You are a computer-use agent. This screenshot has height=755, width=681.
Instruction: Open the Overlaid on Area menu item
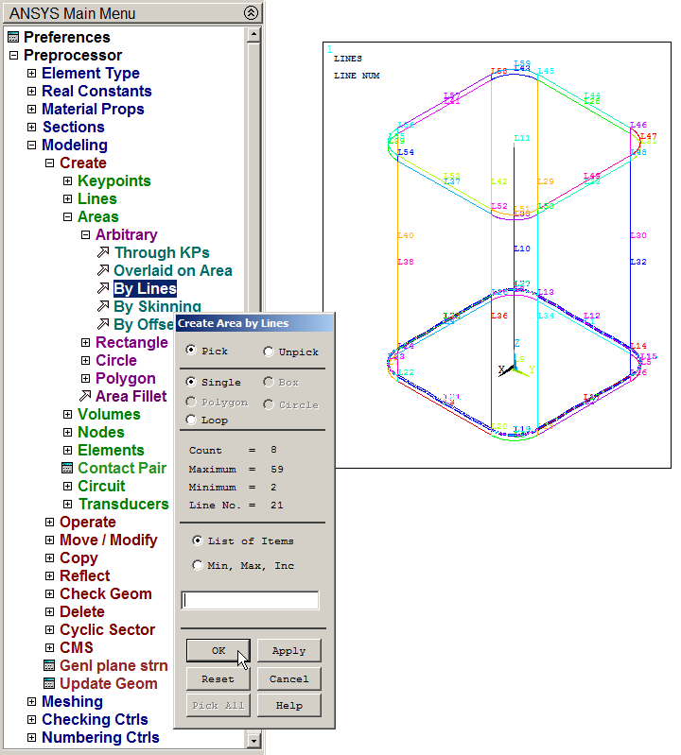pyautogui.click(x=173, y=270)
